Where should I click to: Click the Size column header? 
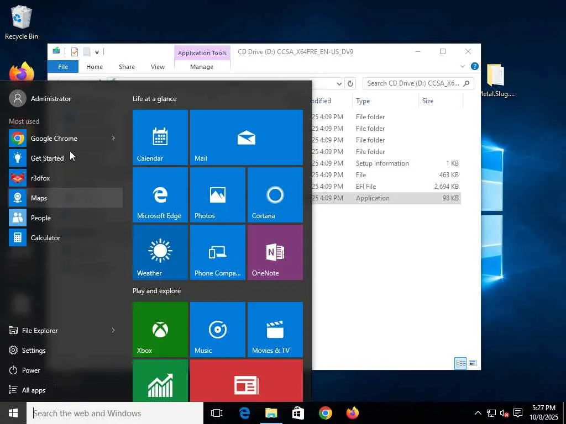tap(441, 101)
